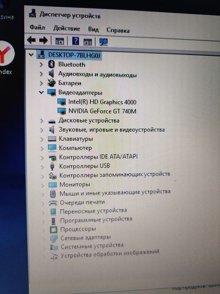
Task: Click the Дисковые устройства drive icon
Action: point(52,121)
